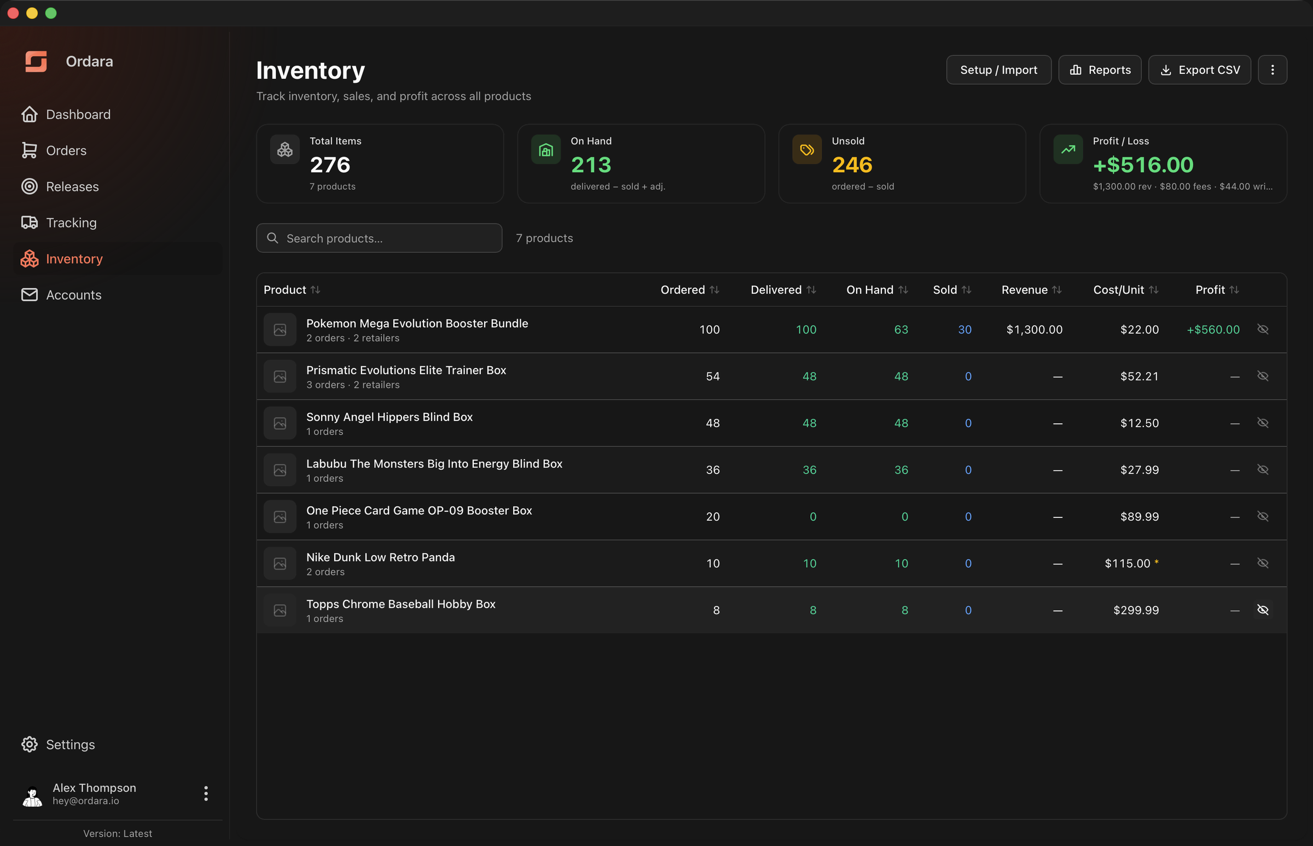This screenshot has height=846, width=1313.
Task: Open the Accounts page
Action: [x=118, y=295]
